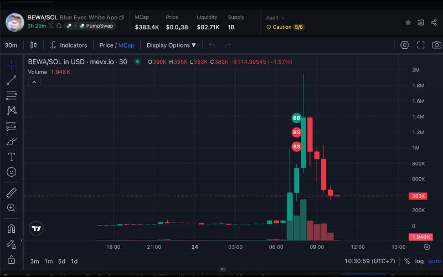Select the 1d time range
Viewport: 443px width, 277px height.
coord(74,261)
